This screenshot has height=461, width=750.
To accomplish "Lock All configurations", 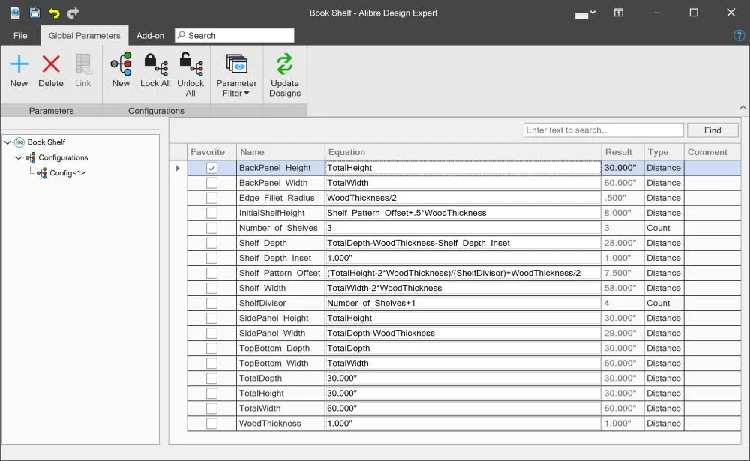I will (155, 64).
